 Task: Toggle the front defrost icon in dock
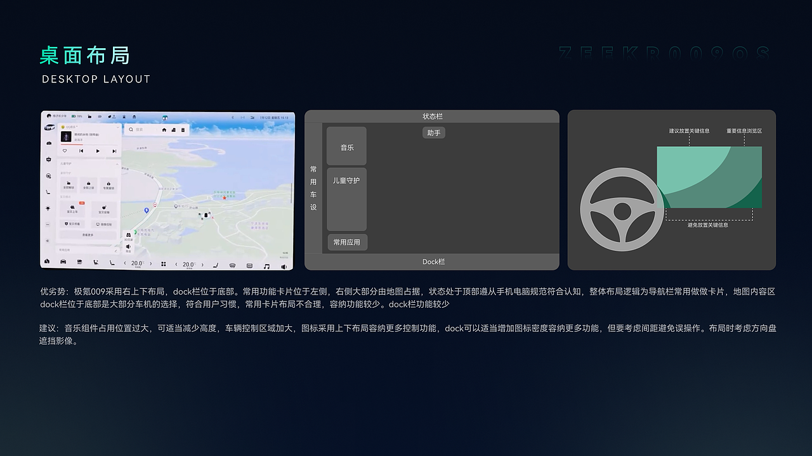232,265
